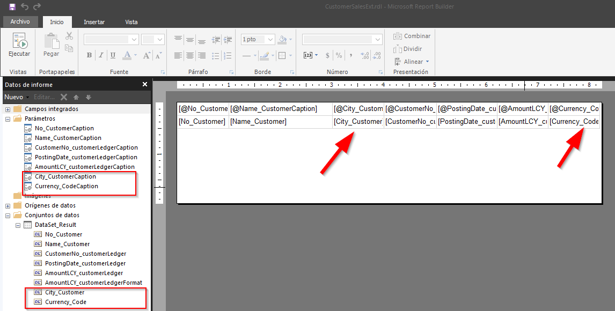This screenshot has width=615, height=311.
Task: Click the Undo arrow icon
Action: [x=24, y=6]
